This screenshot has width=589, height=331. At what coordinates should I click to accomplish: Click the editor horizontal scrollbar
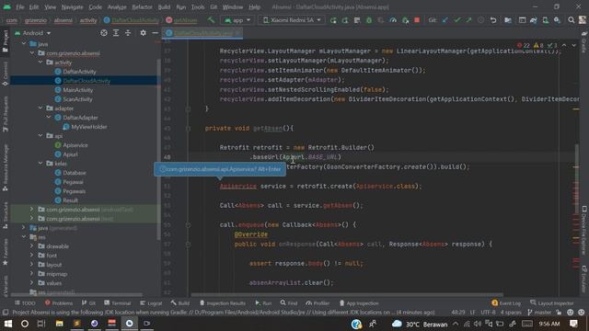coord(347,295)
